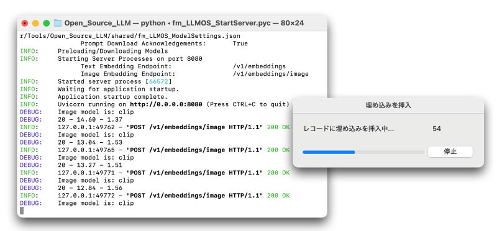Image resolution: width=497 pixels, height=231 pixels.
Task: Click the fm_LLMOS_ModelSettings.json path line
Action: [x=130, y=36]
